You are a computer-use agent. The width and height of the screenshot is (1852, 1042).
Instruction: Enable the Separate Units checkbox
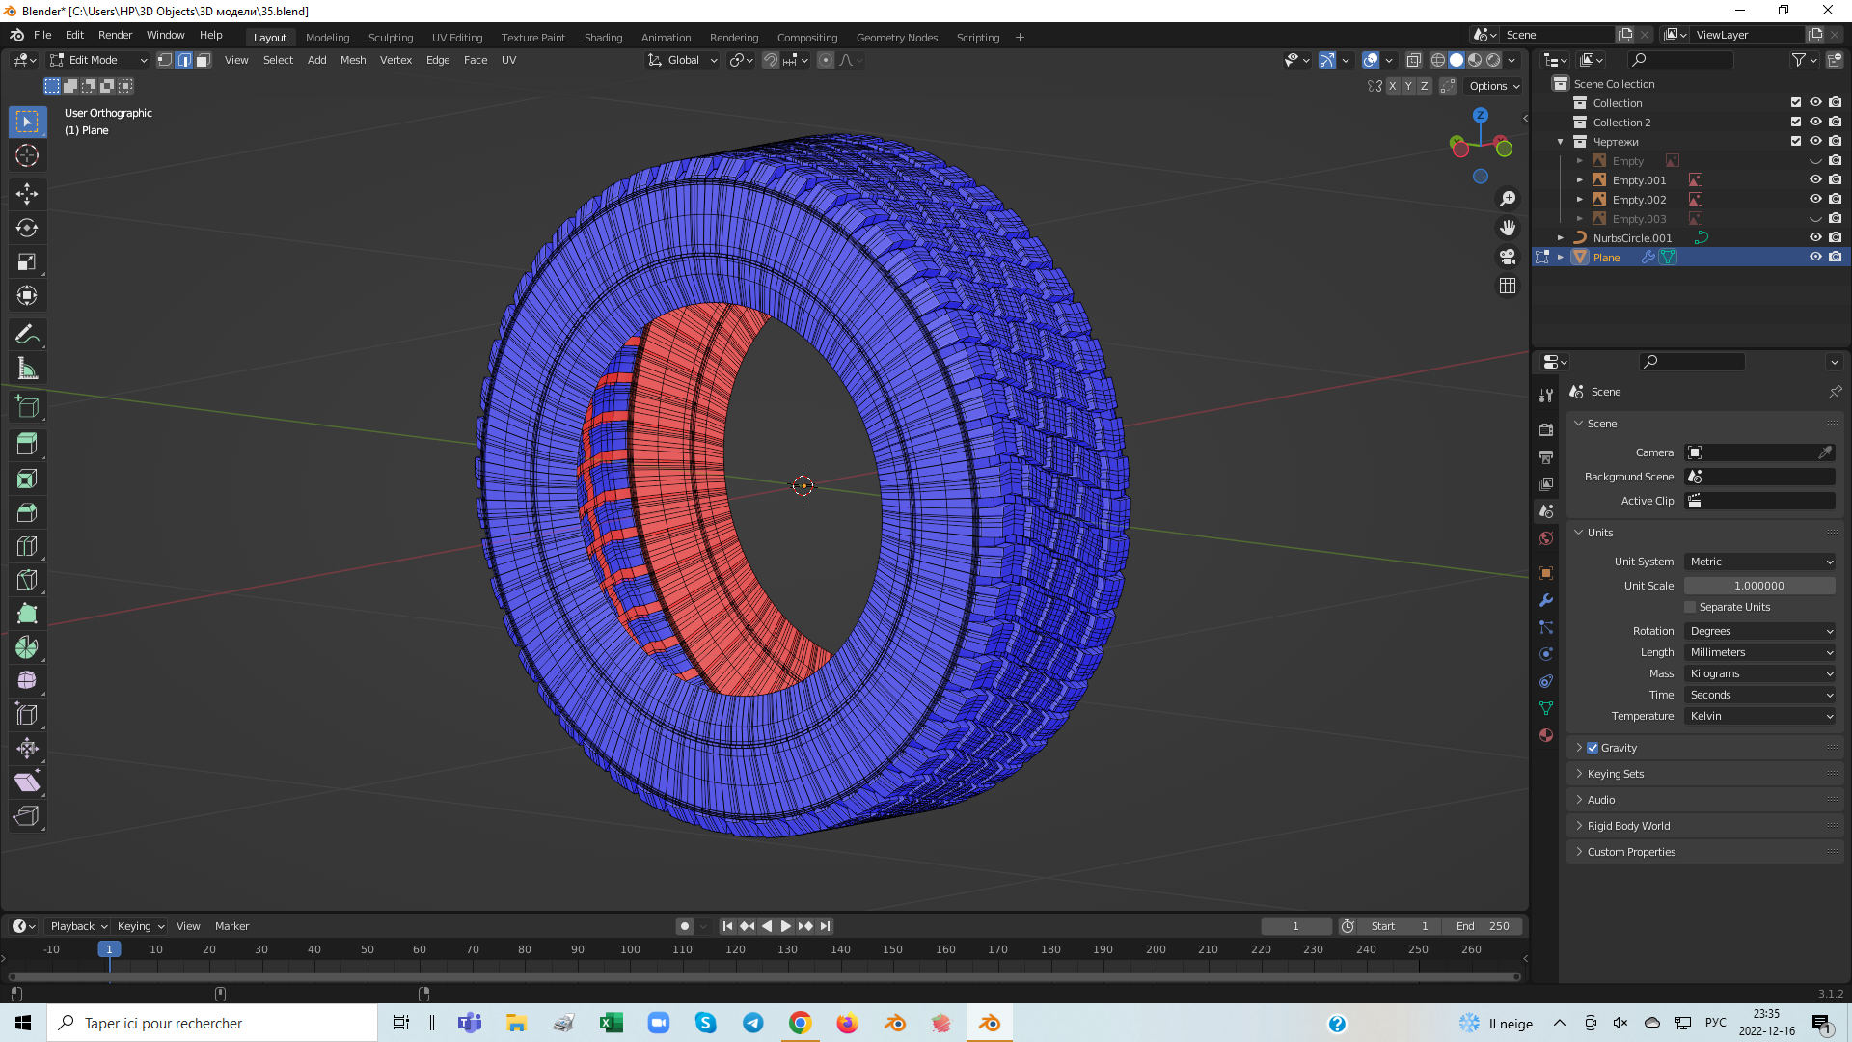(x=1690, y=607)
